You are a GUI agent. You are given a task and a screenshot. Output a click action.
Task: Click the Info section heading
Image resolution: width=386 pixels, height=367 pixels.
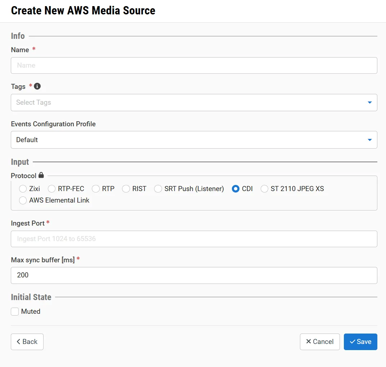tap(18, 36)
